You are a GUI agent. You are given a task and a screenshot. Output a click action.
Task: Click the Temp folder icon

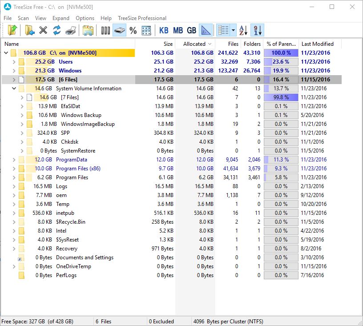point(21,204)
